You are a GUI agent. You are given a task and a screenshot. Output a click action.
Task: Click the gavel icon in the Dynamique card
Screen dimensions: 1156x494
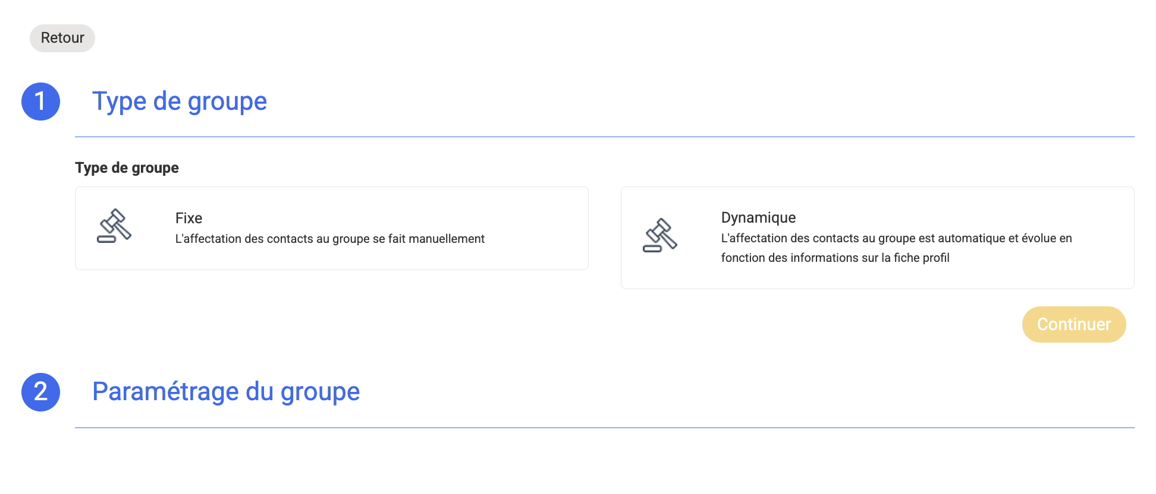point(660,236)
